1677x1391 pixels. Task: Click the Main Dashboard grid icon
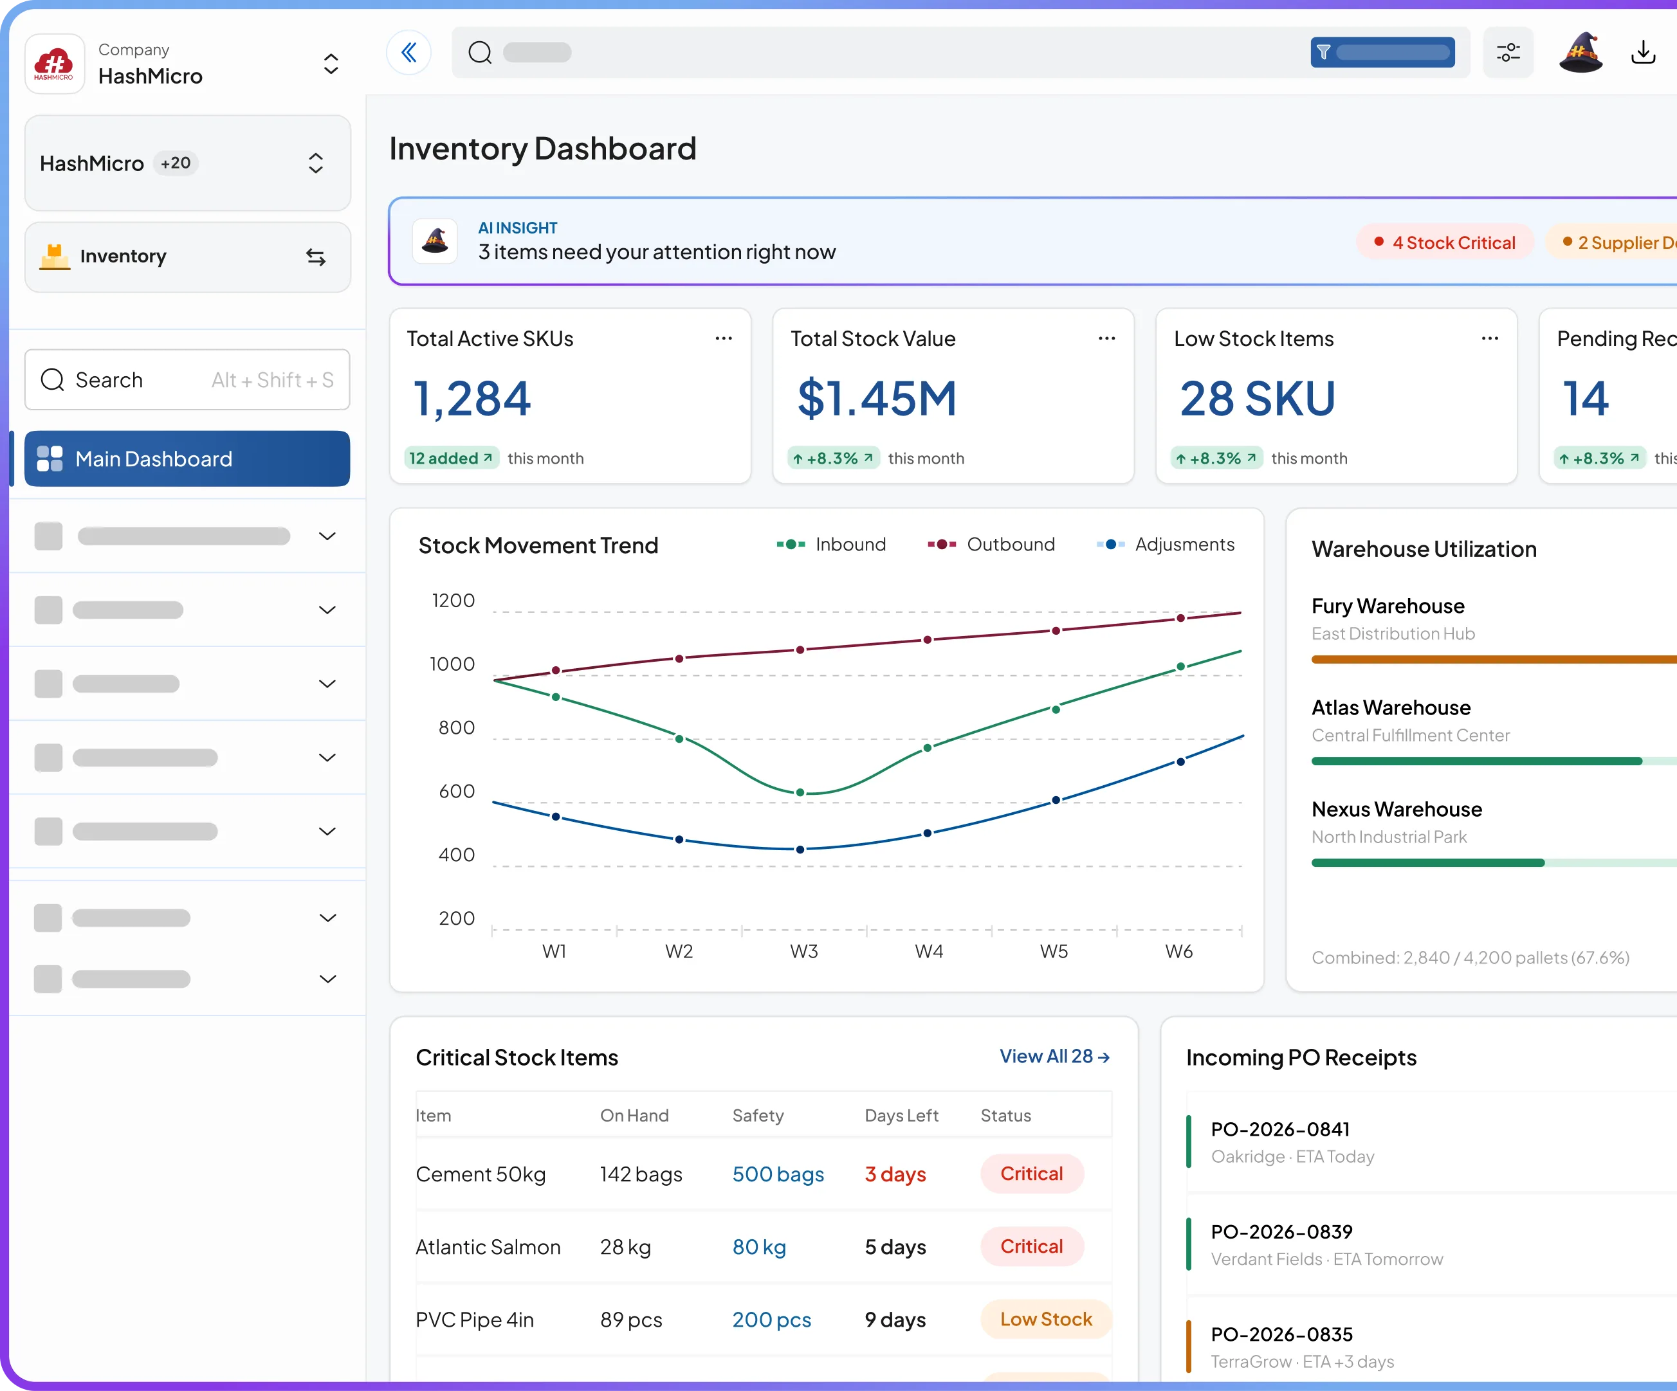pos(50,459)
